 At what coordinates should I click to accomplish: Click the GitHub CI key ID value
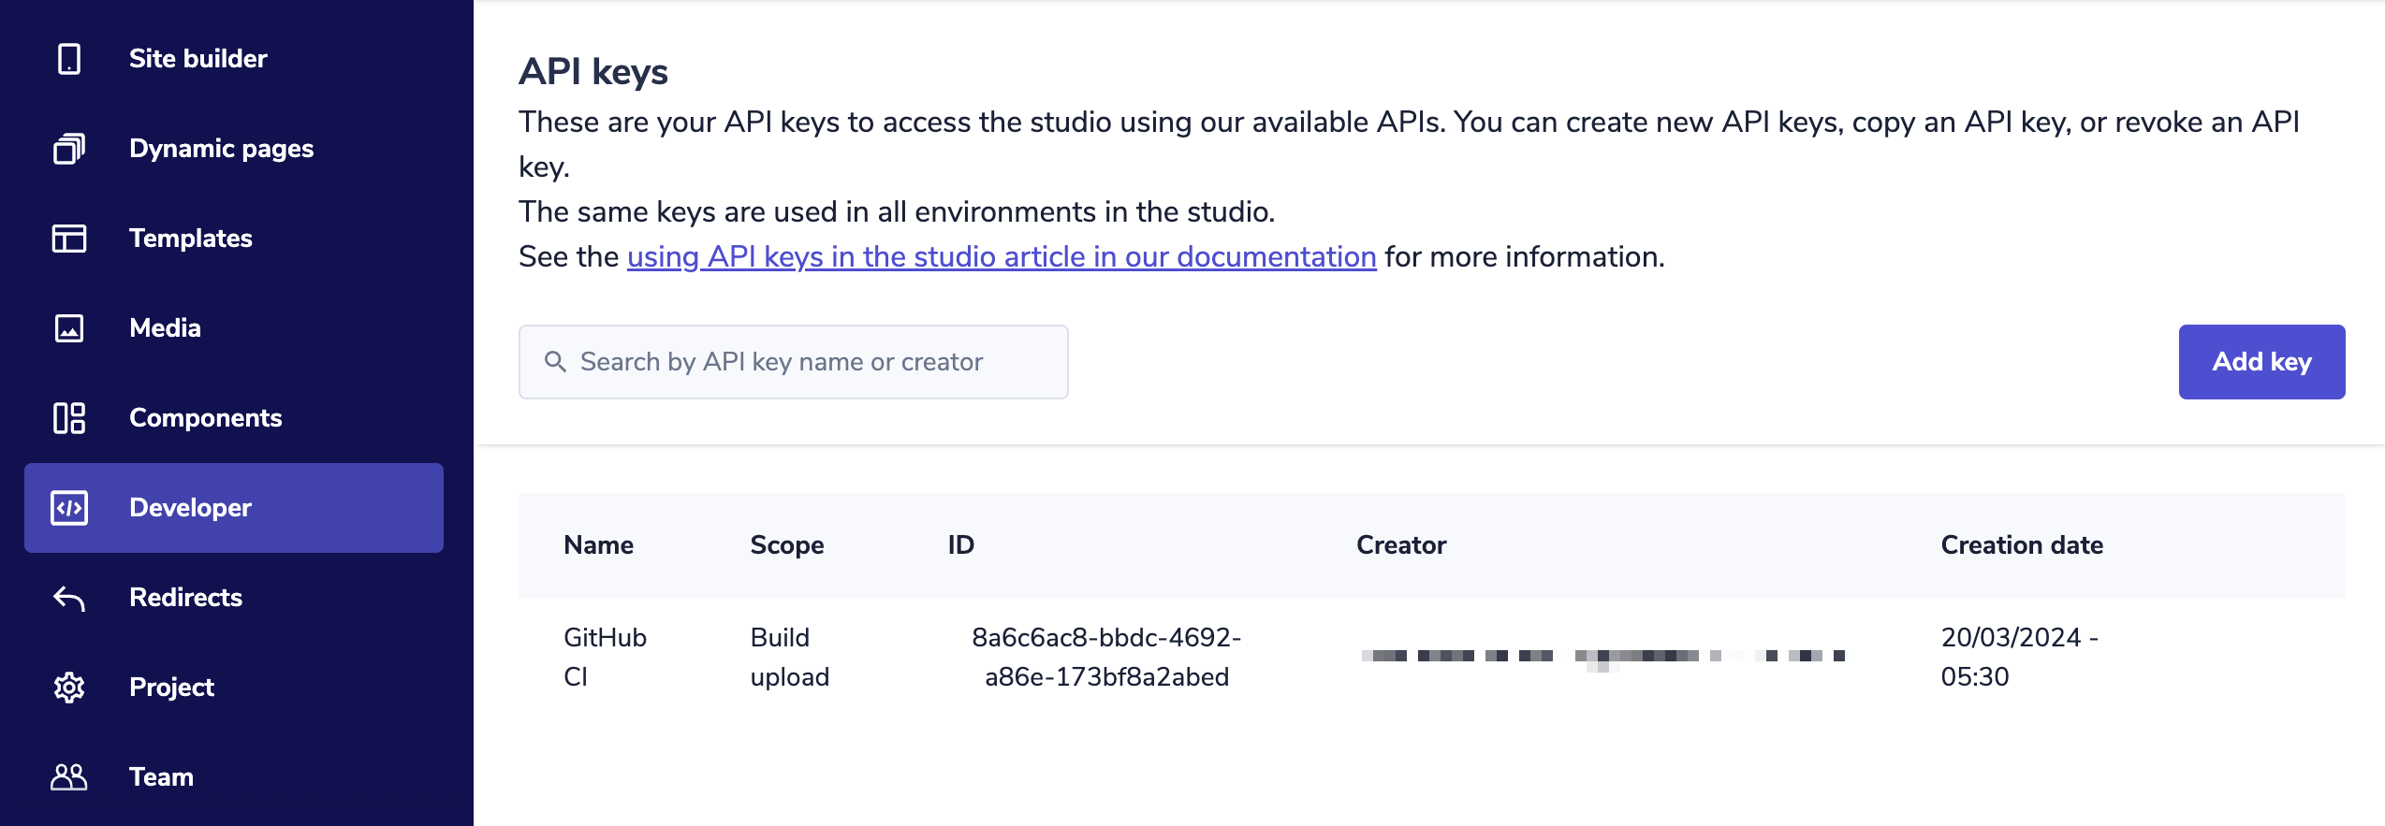tap(1105, 657)
